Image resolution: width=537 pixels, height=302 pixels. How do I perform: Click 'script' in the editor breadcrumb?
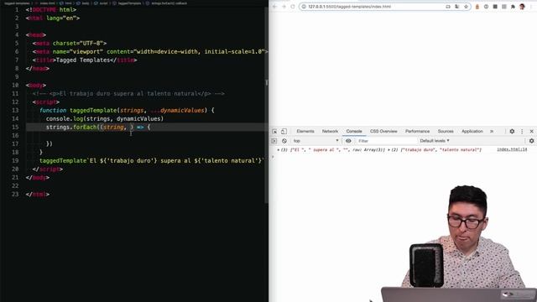(103, 3)
